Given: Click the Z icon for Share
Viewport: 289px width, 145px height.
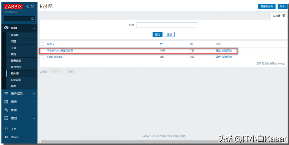Looking at the screenshot, I should pyautogui.click(x=6, y=137).
